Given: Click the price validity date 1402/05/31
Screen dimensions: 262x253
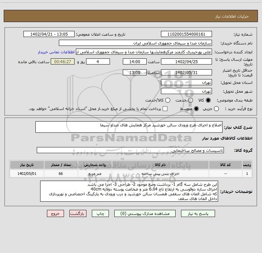Looking at the screenshot, I should pyautogui.click(x=186, y=73).
